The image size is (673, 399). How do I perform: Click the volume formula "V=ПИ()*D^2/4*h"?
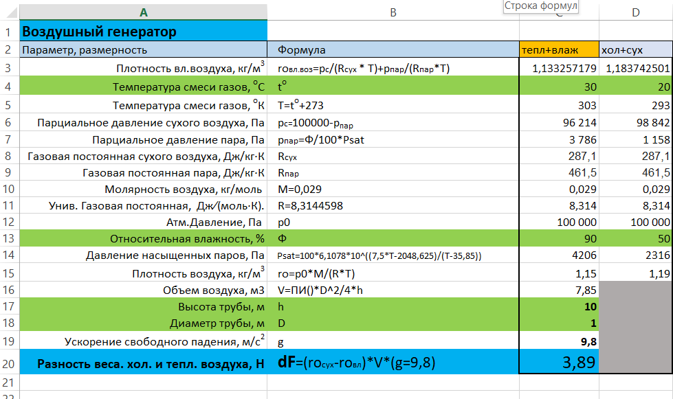[393, 290]
